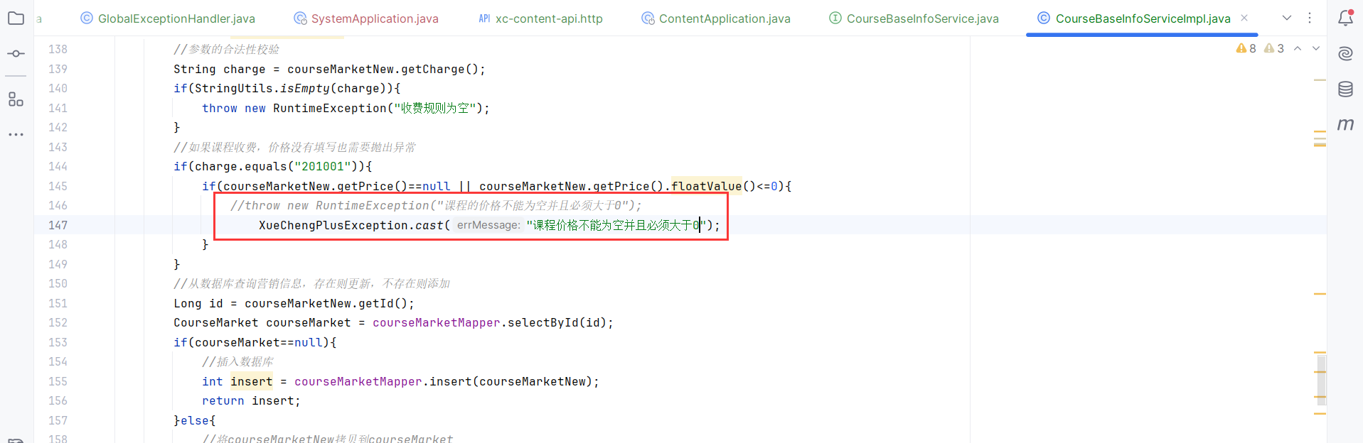Screen dimensions: 1363x443
Task: Click the highlighted "floatValue" call
Action: coord(707,186)
